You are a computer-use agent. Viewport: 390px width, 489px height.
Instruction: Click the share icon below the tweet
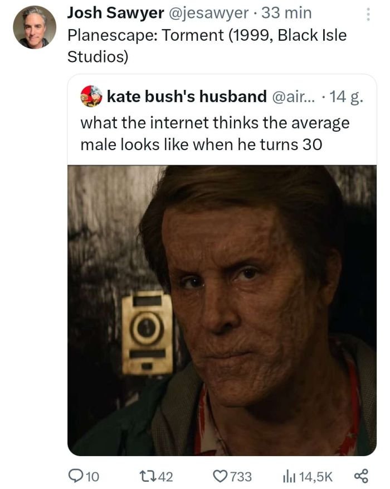(x=361, y=476)
